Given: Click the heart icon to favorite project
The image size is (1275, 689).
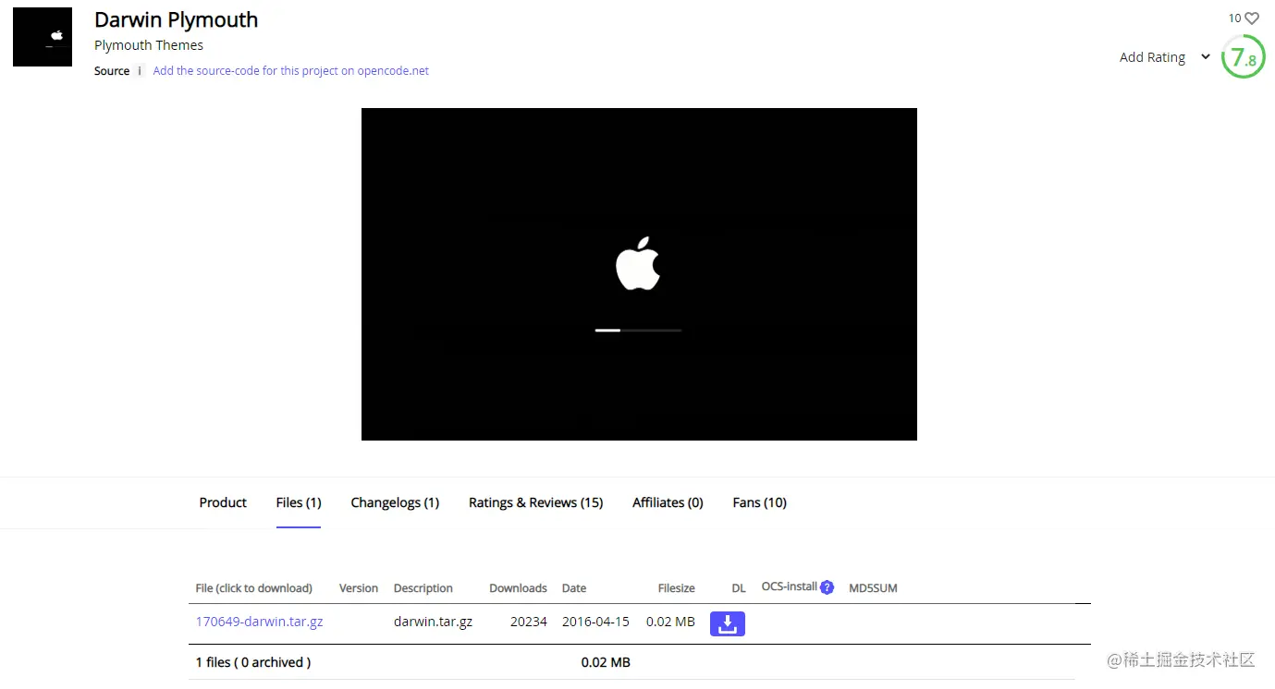Looking at the screenshot, I should pos(1252,18).
